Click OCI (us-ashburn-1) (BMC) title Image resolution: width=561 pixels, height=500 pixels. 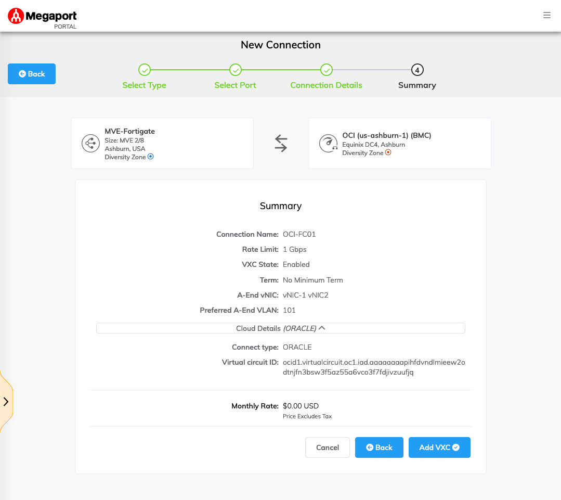point(387,135)
